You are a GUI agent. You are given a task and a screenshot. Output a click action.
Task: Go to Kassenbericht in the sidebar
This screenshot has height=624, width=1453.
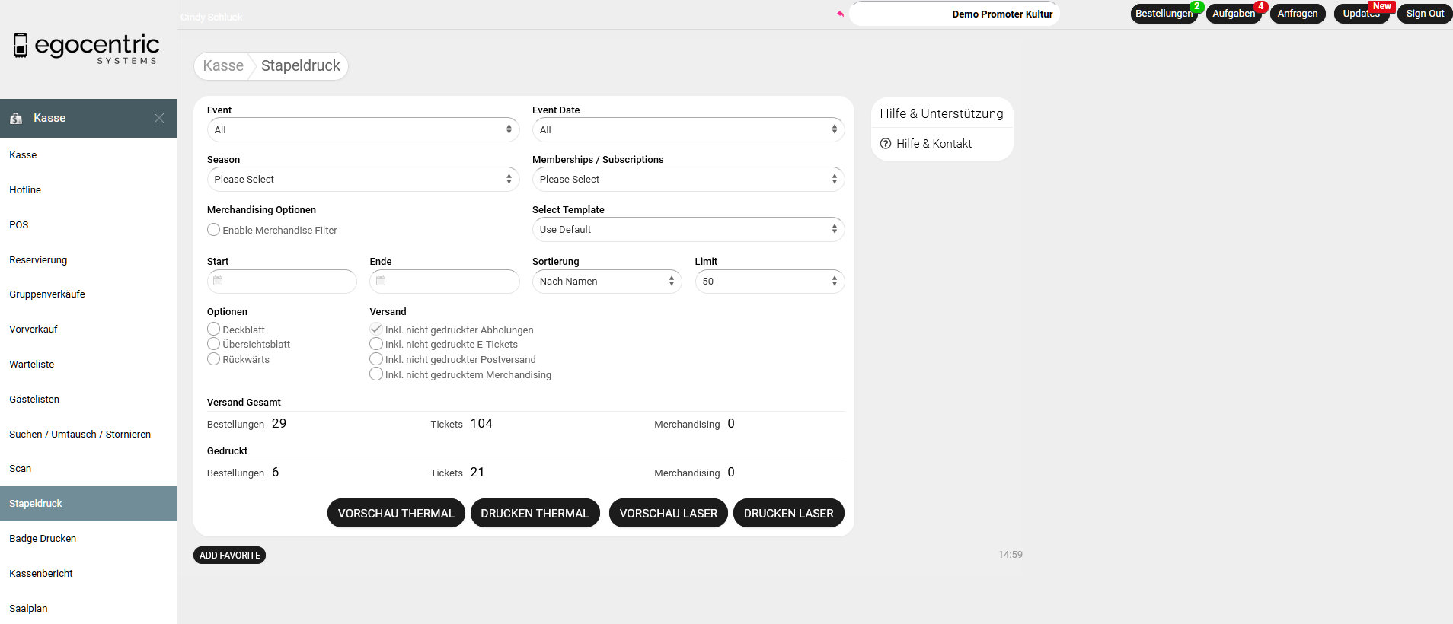click(41, 574)
